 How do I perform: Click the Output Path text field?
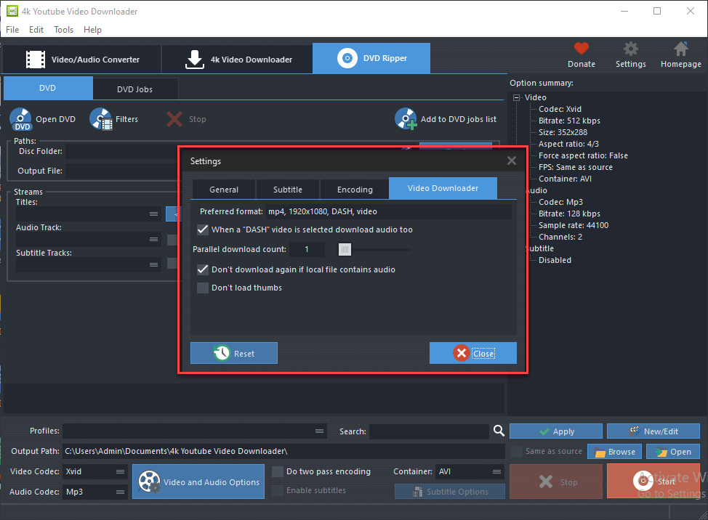pyautogui.click(x=283, y=451)
